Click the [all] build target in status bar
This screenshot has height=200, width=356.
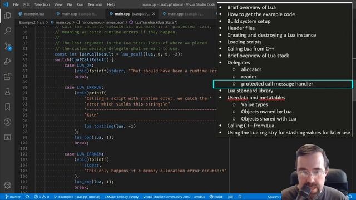pyautogui.click(x=230, y=197)
